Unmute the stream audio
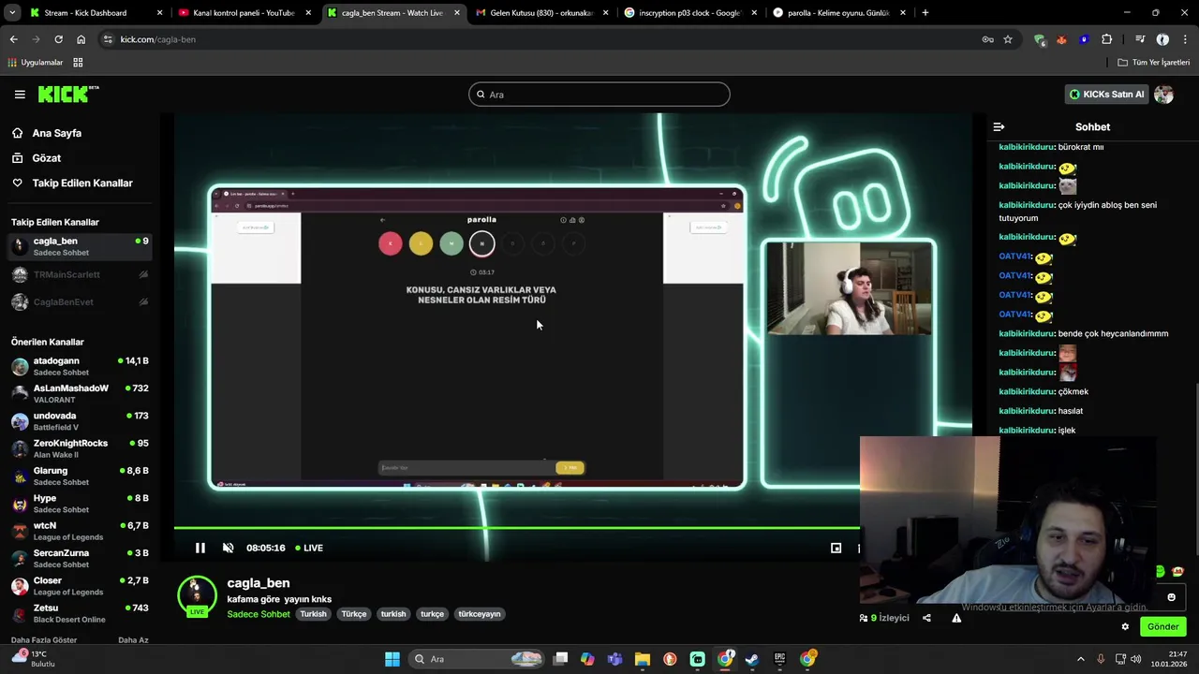 click(228, 548)
